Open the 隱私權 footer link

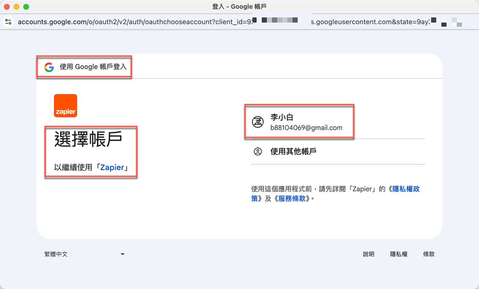399,254
